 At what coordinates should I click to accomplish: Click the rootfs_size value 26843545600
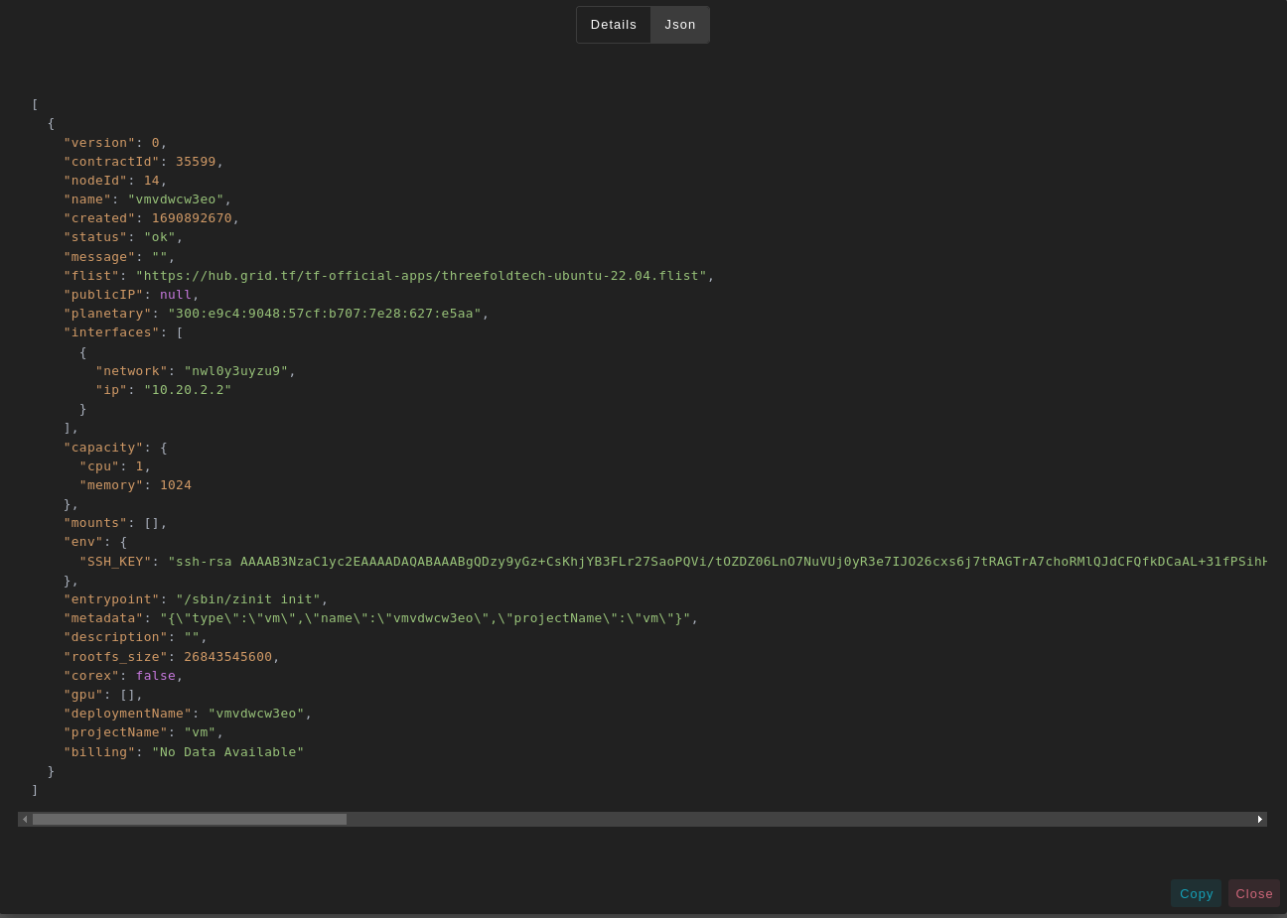[227, 657]
